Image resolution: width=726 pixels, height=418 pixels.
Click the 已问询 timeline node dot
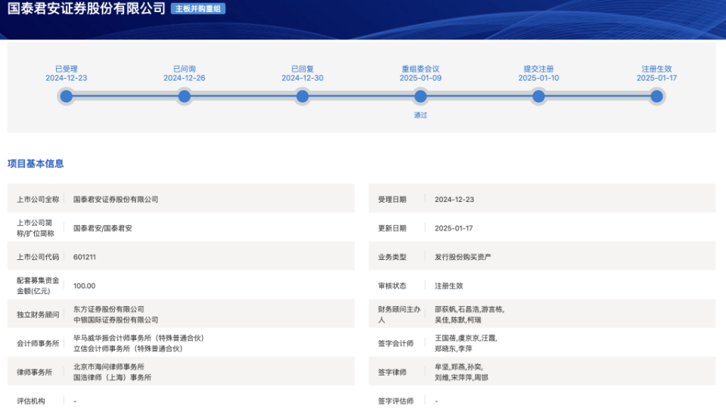(x=185, y=96)
